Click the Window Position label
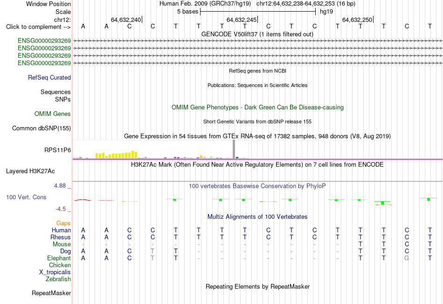Image resolution: width=443 pixels, height=304 pixels. (48, 4)
